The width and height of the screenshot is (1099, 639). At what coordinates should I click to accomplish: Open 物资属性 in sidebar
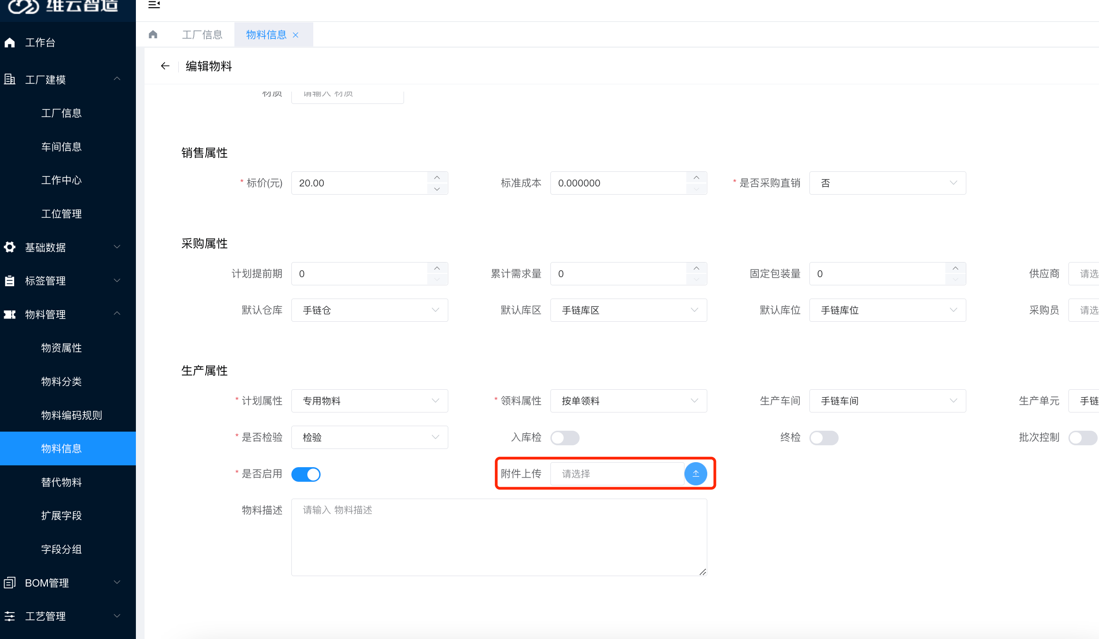[x=61, y=348]
